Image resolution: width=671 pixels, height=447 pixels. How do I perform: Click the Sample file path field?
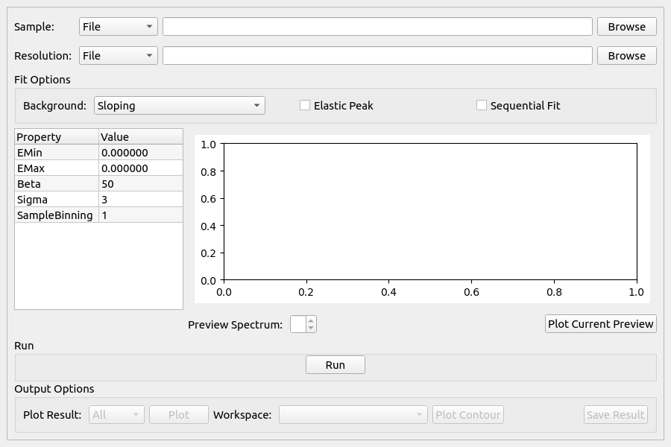click(377, 27)
